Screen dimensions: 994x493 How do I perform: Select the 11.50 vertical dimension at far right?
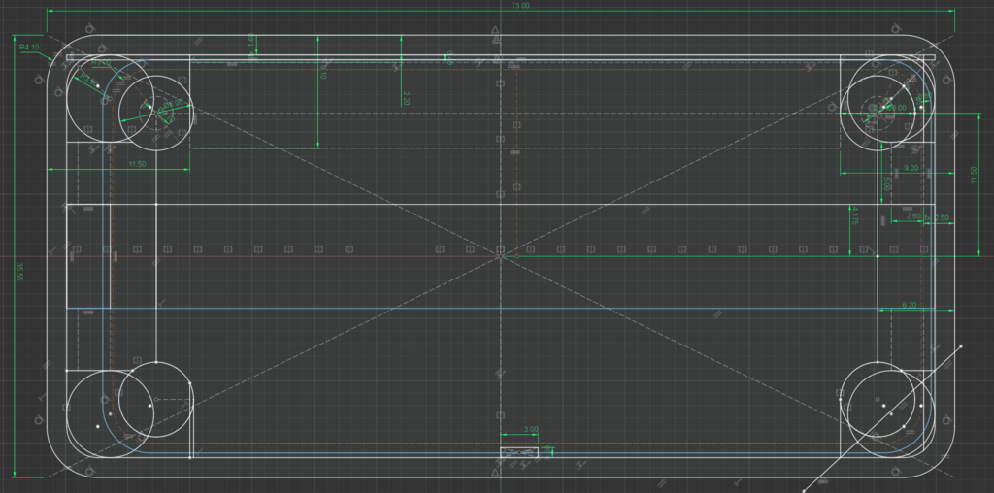click(x=975, y=173)
